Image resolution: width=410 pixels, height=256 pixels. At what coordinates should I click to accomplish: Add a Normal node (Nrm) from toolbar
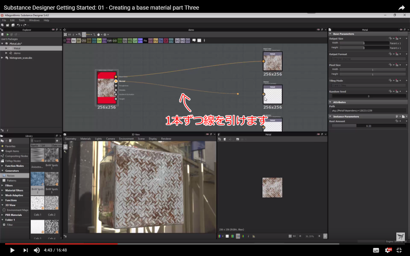[x=140, y=41]
